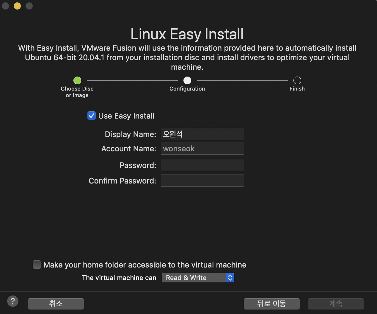
Task: Continue with the 계속 button
Action: 336,304
